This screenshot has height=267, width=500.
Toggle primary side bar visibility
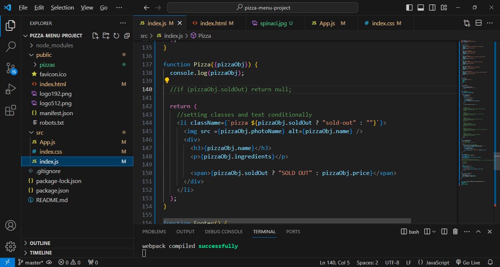tap(409, 8)
